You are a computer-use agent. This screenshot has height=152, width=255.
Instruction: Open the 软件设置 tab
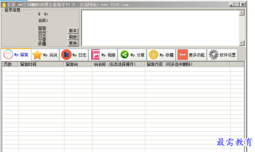pos(222,55)
